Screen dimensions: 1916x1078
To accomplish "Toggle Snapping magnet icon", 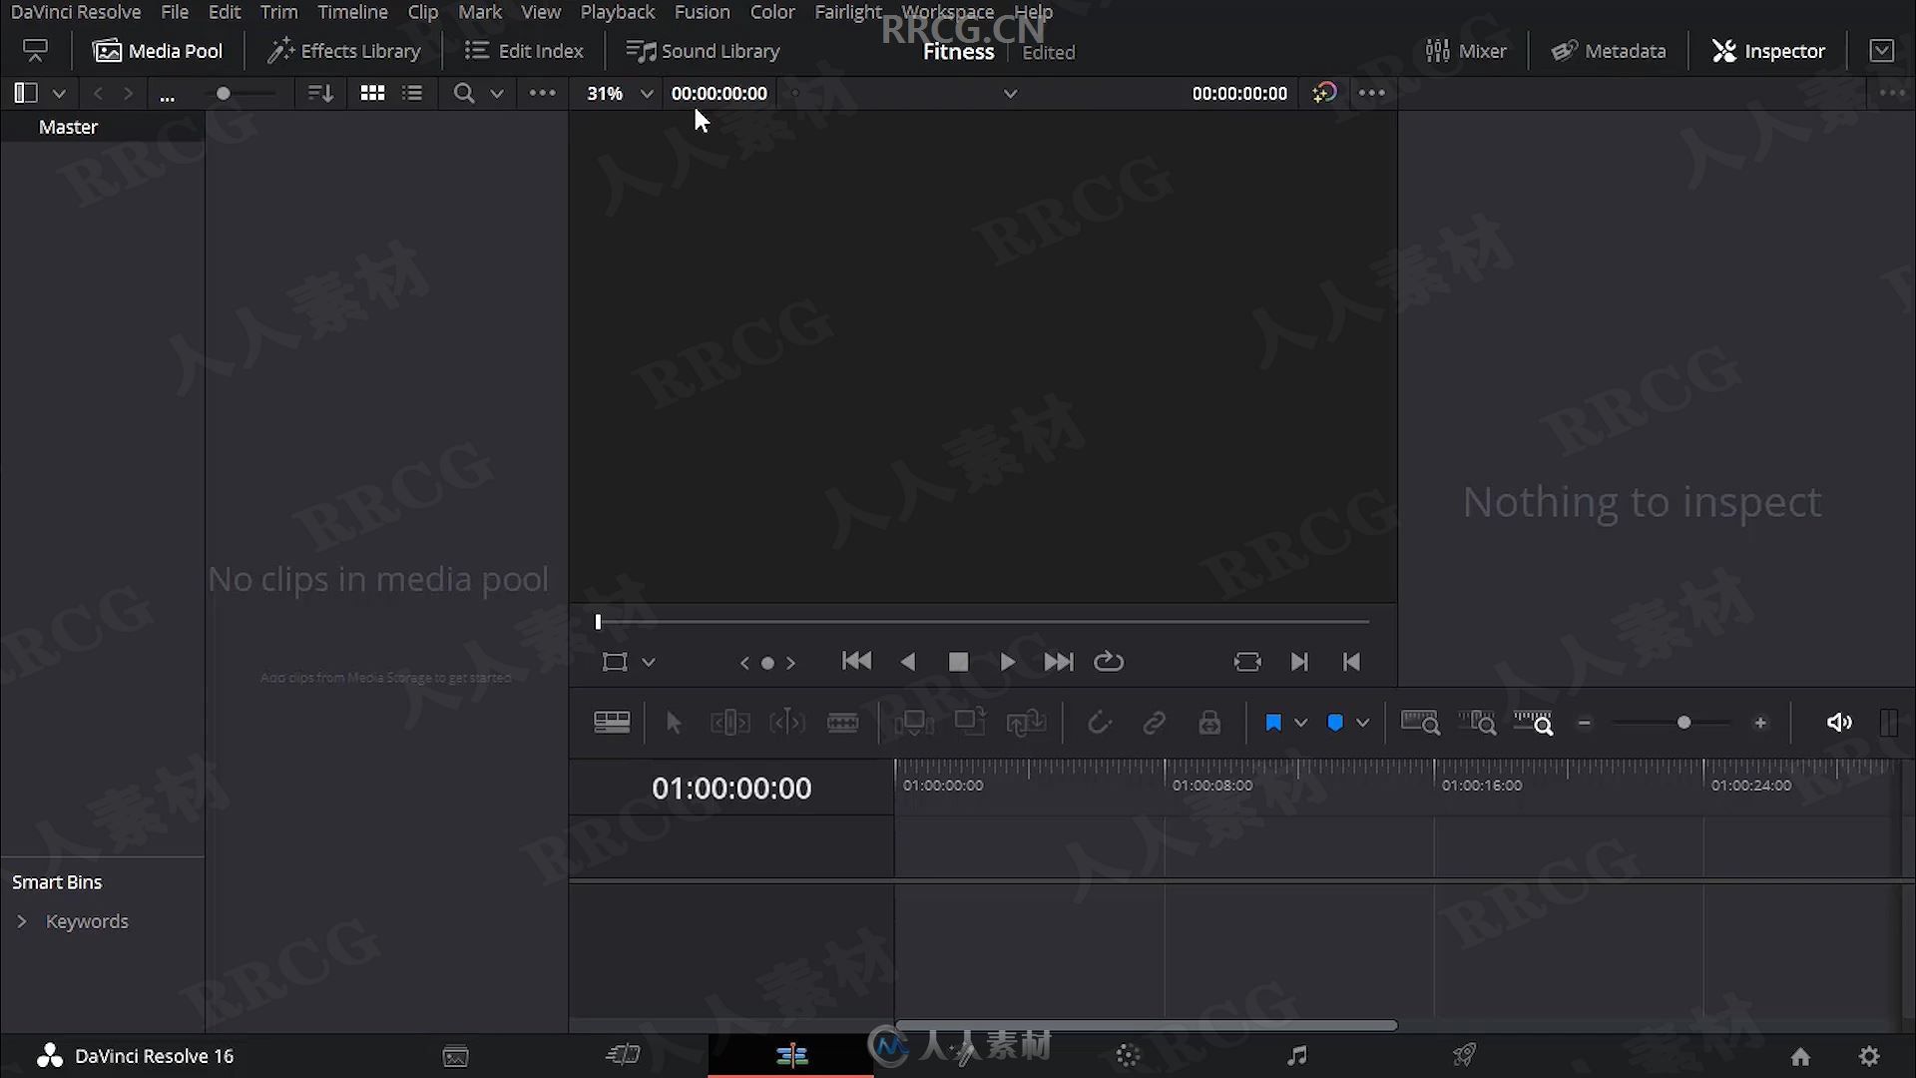I will 1099,723.
